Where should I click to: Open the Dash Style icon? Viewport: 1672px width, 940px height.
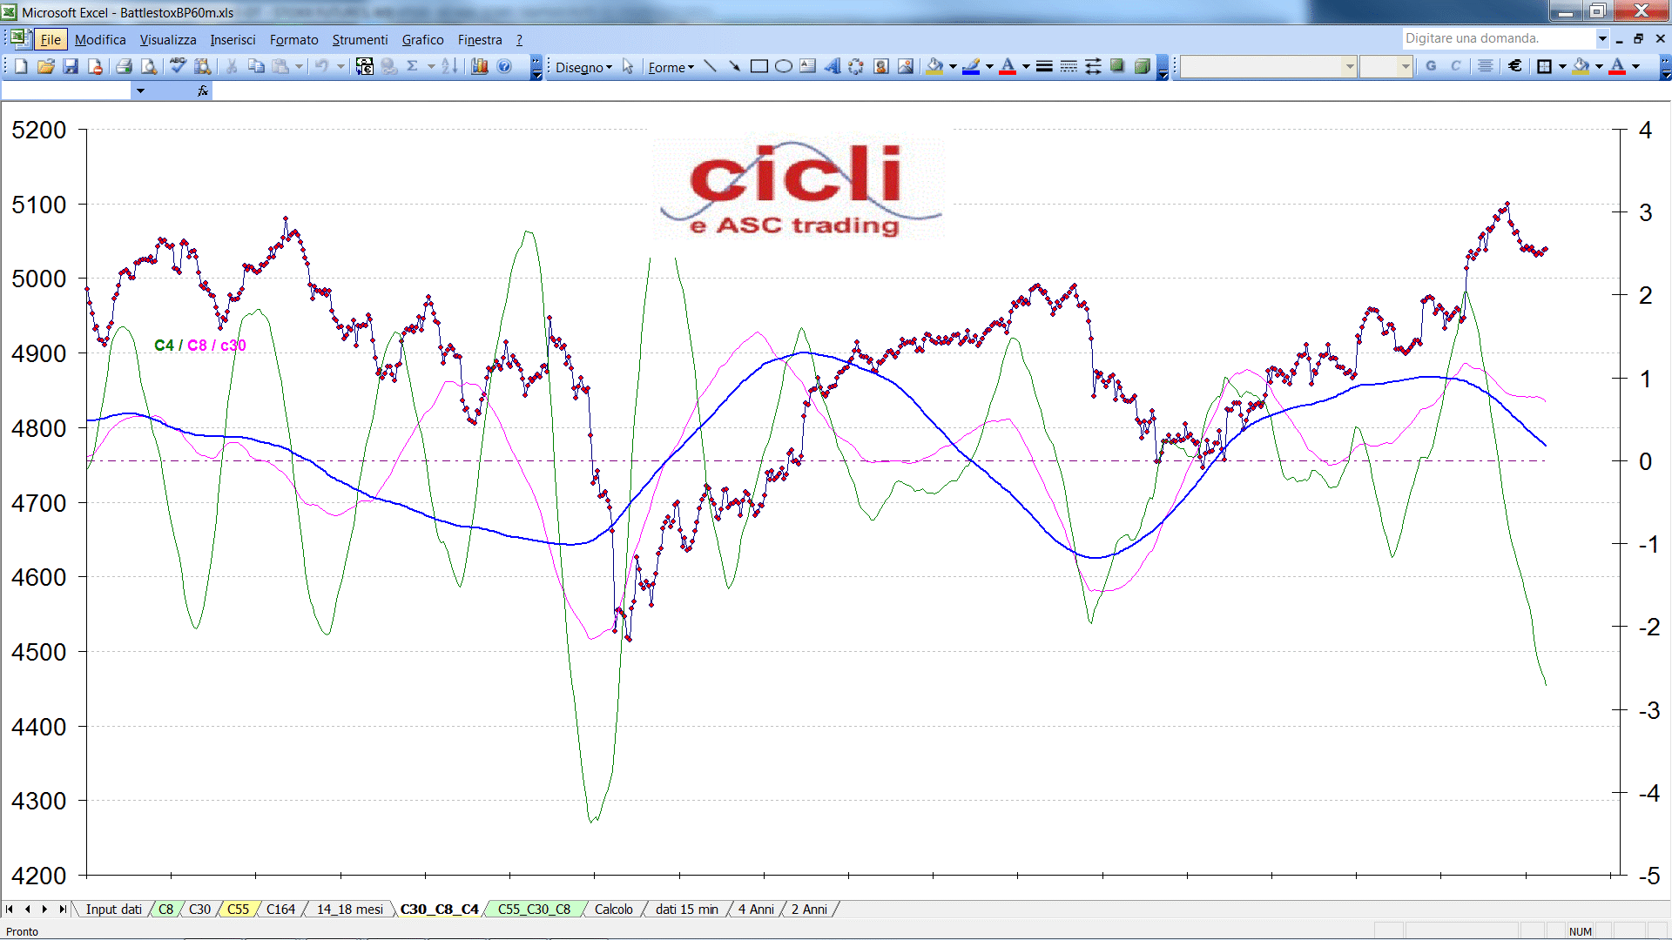(x=1069, y=66)
